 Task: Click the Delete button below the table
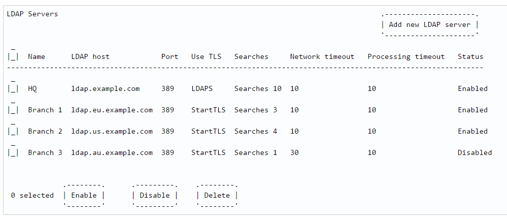(x=217, y=195)
